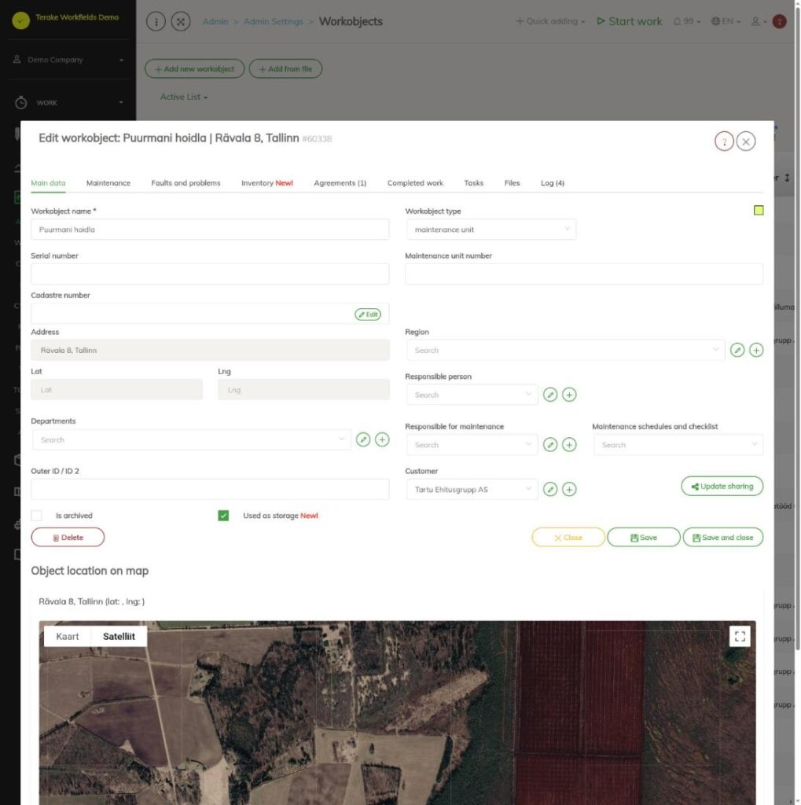Click the Update sharing button
The height and width of the screenshot is (805, 801).
pyautogui.click(x=722, y=486)
